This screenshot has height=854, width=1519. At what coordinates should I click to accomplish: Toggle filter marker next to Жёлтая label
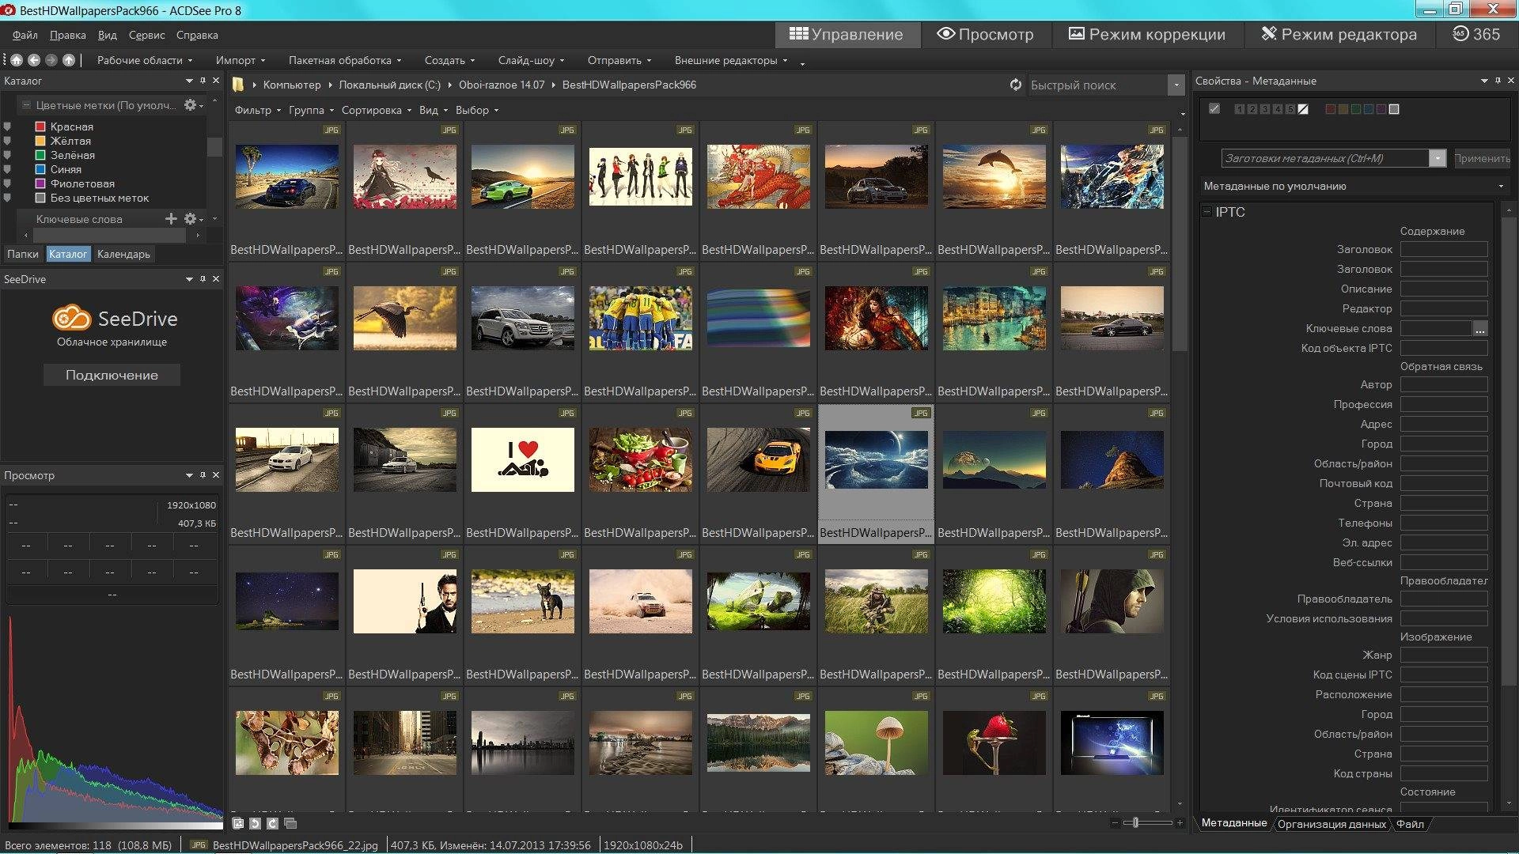(7, 141)
